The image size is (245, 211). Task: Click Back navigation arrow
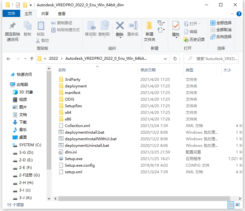(9, 59)
